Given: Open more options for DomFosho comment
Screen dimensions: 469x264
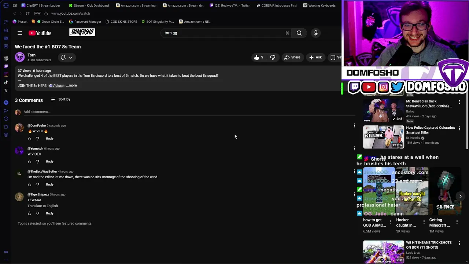Looking at the screenshot, I should [x=354, y=125].
